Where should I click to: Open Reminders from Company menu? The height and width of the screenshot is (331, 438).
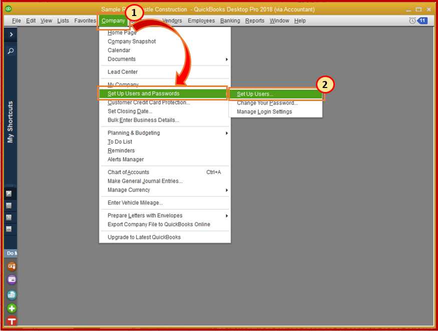pyautogui.click(x=165, y=150)
